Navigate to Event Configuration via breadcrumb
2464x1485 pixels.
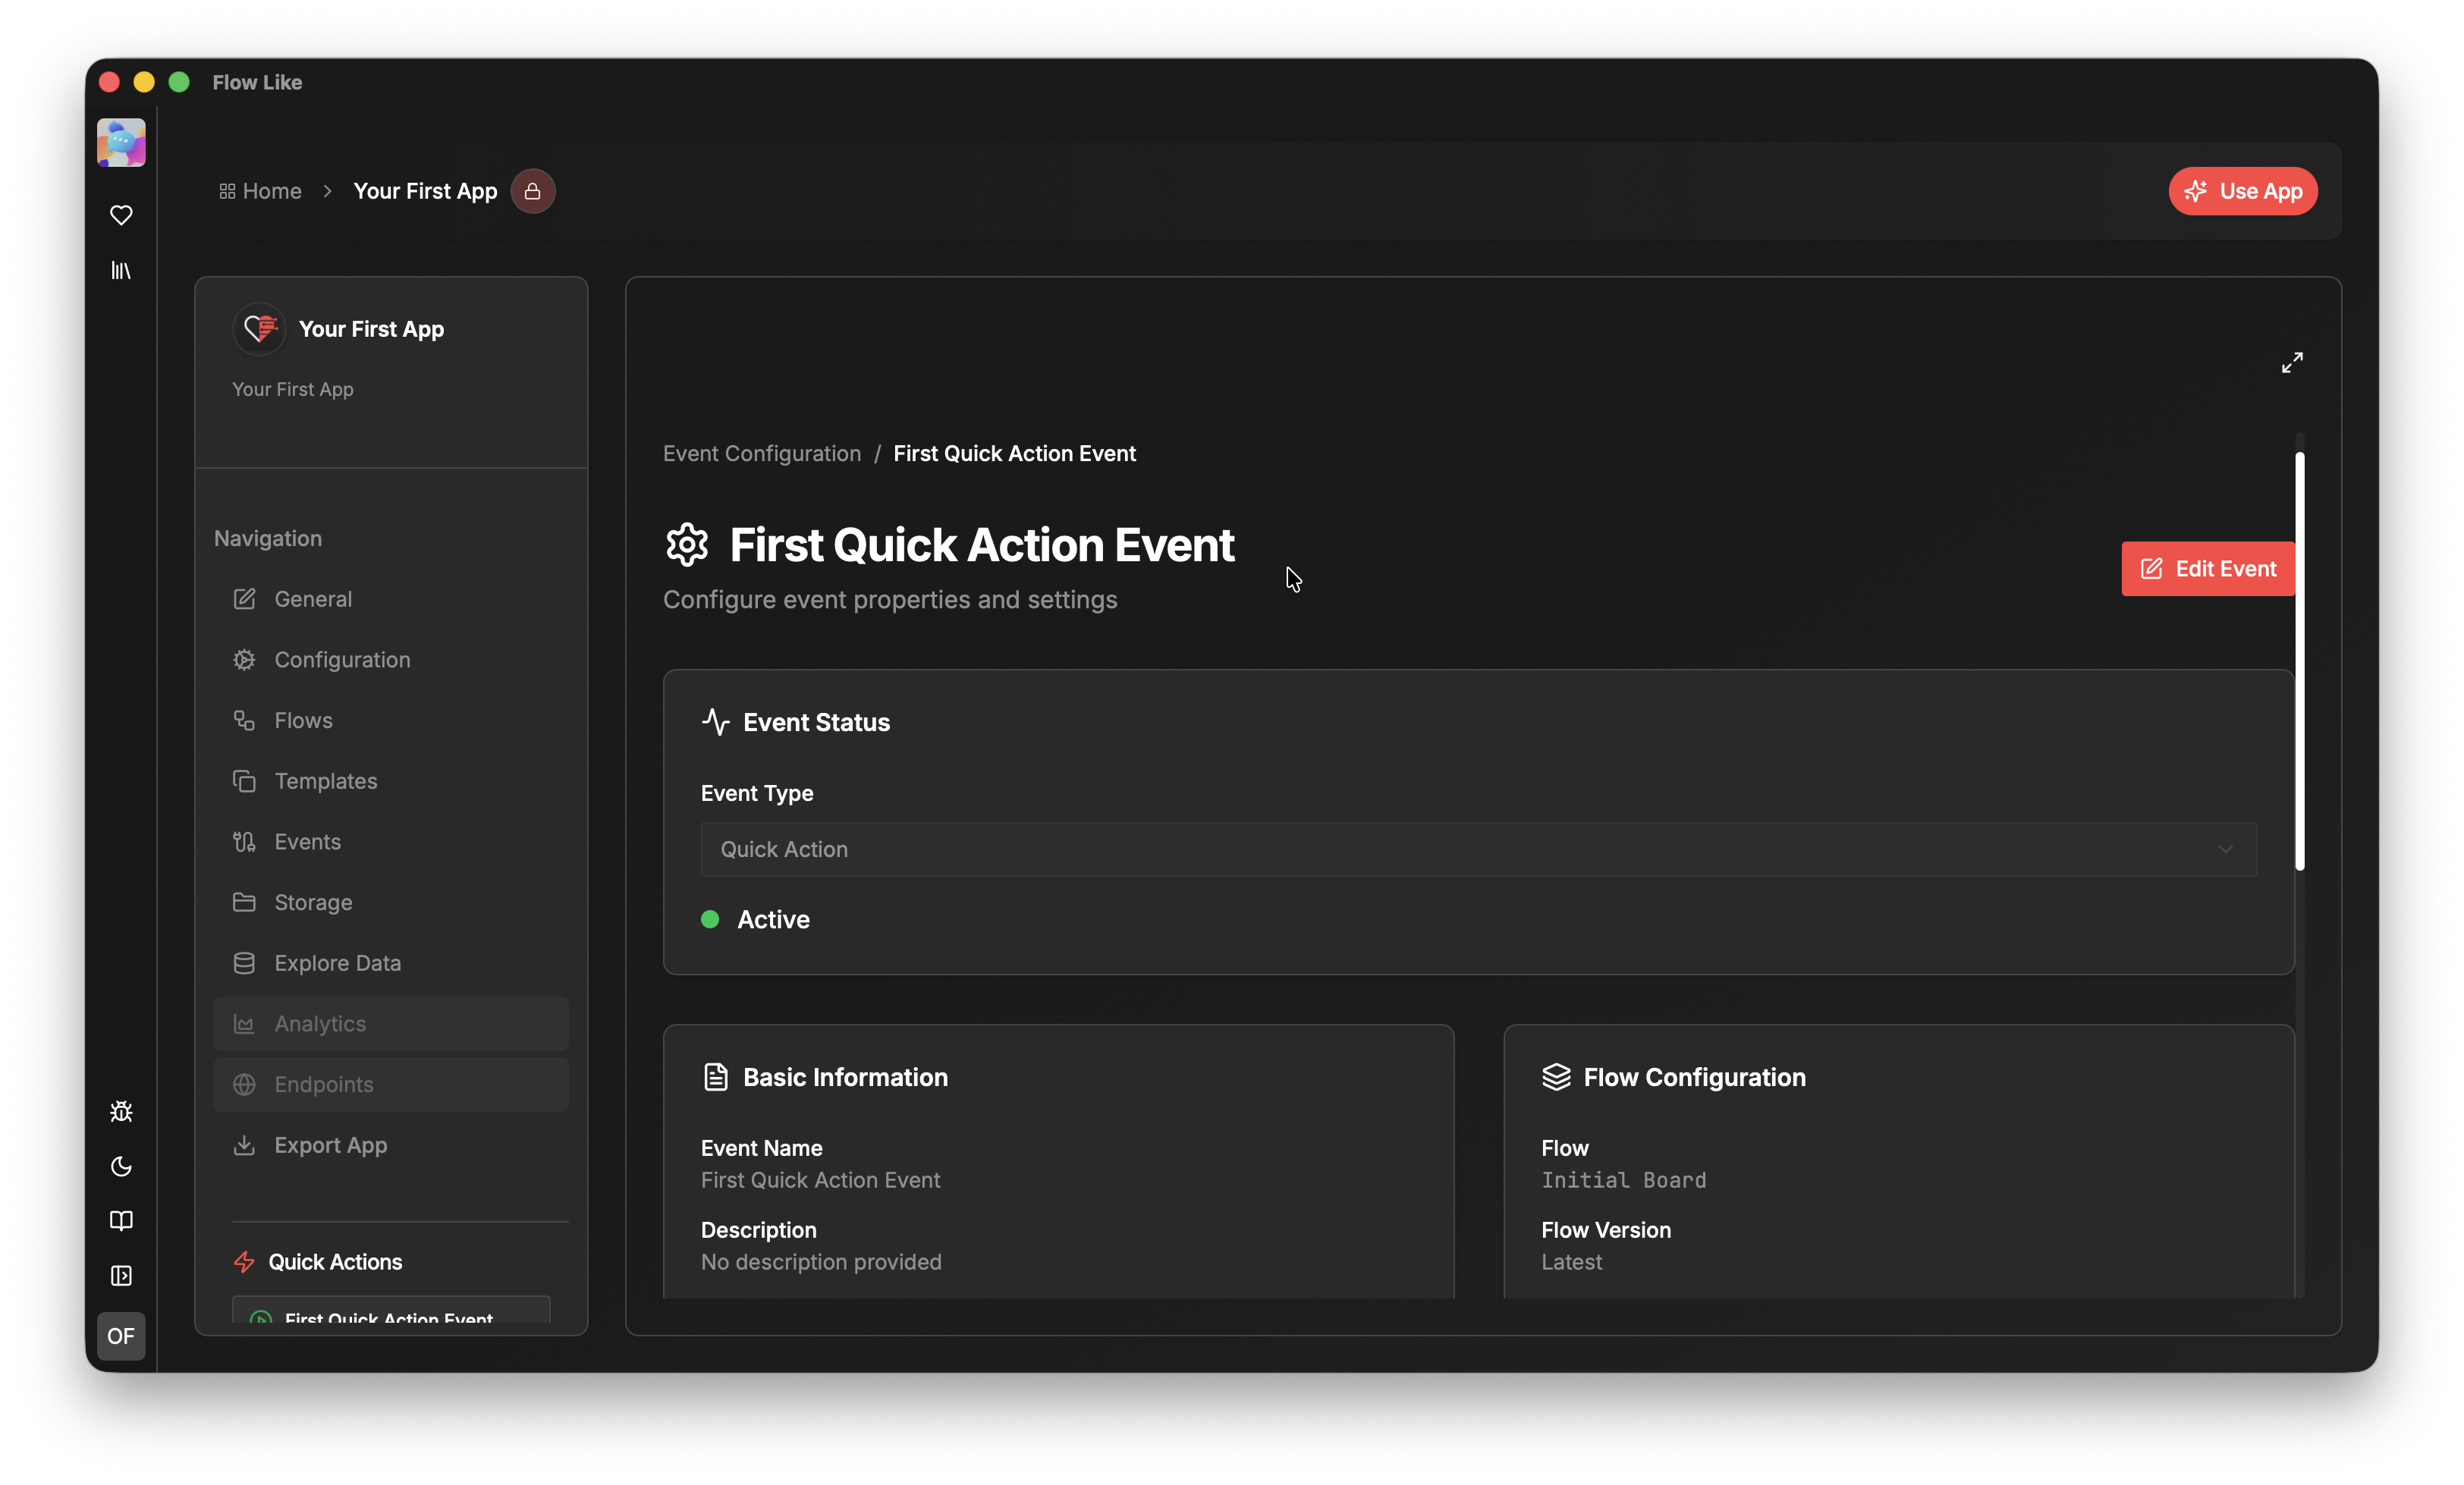761,453
